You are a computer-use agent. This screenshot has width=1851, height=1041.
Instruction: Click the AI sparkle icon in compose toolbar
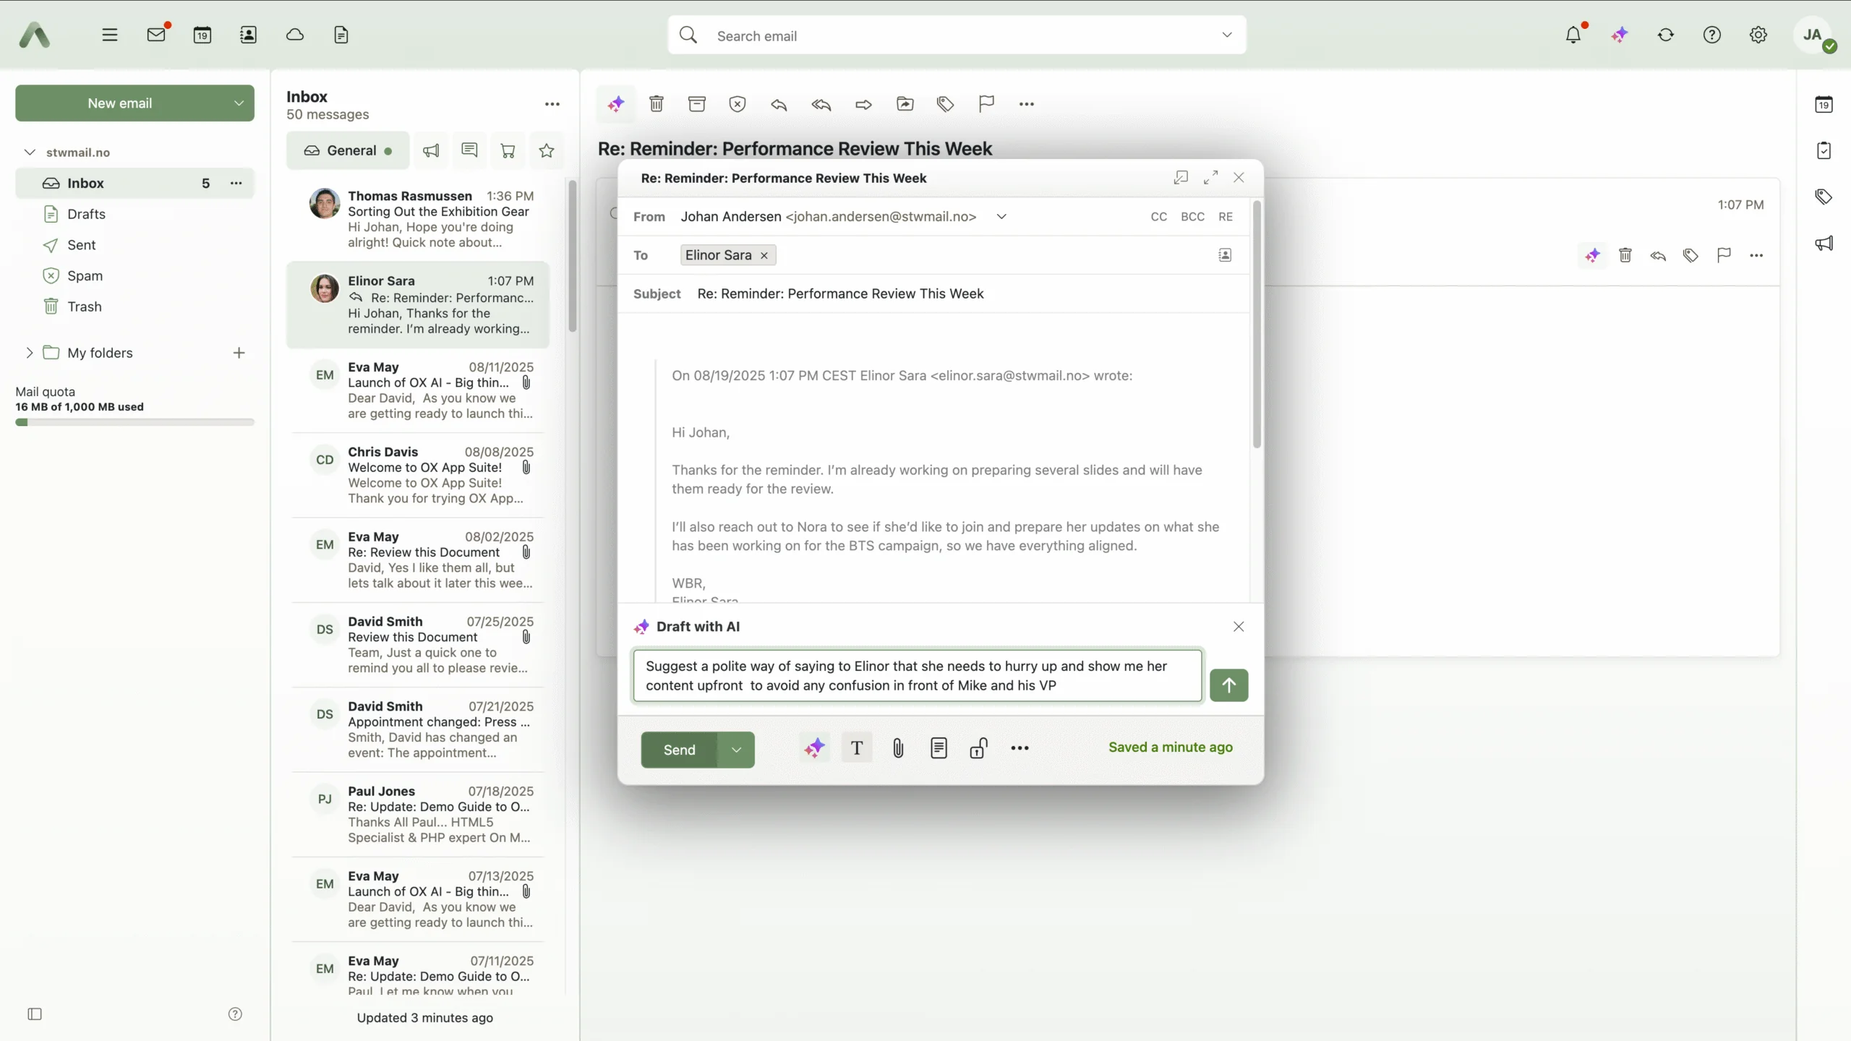click(x=814, y=748)
